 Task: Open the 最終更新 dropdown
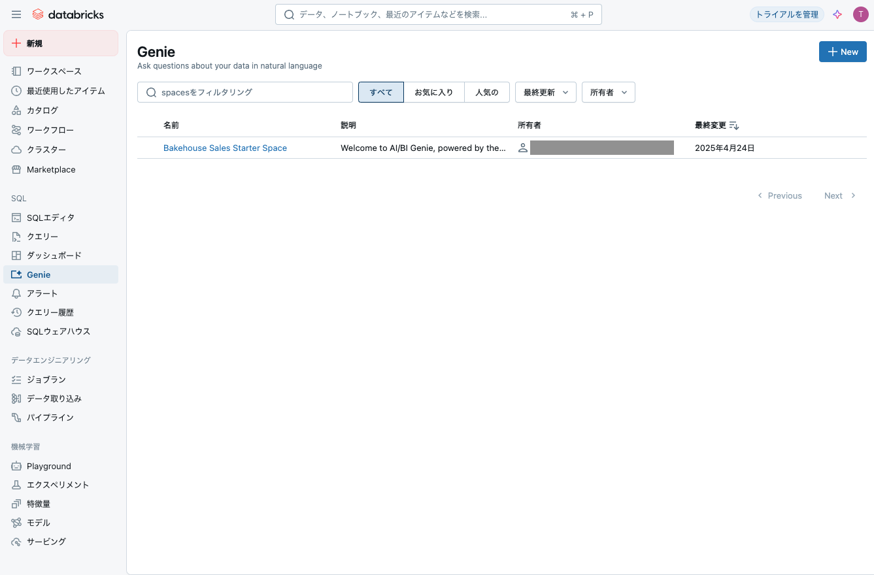[545, 92]
